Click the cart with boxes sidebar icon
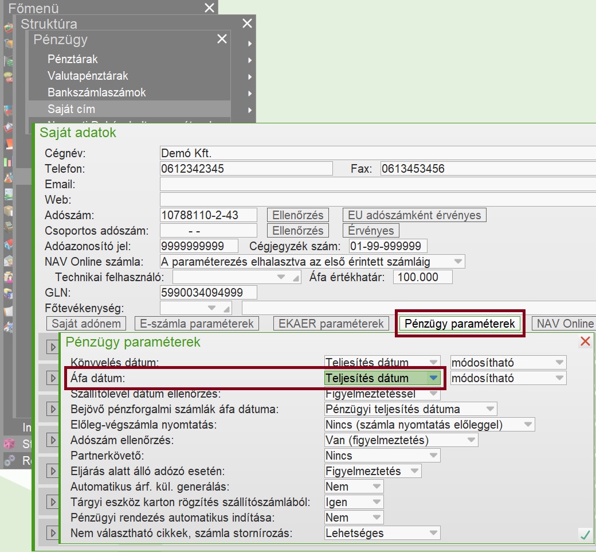 [8, 44]
